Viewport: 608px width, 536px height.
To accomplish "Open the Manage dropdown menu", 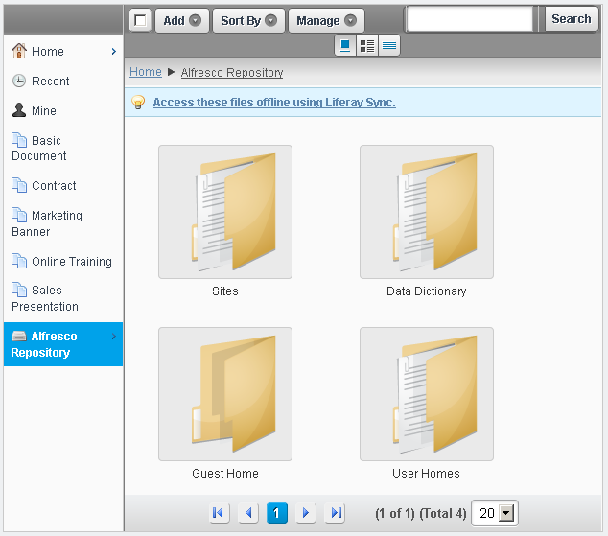I will pos(326,20).
